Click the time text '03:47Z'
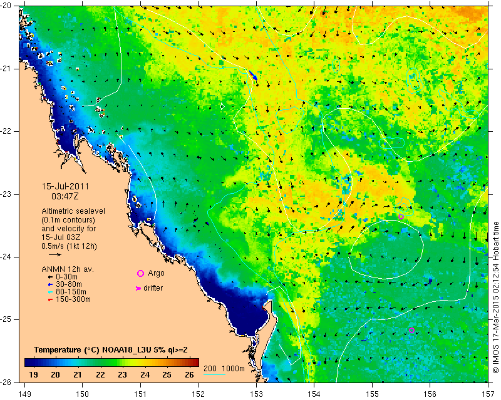The image size is (501, 400). pos(65,196)
